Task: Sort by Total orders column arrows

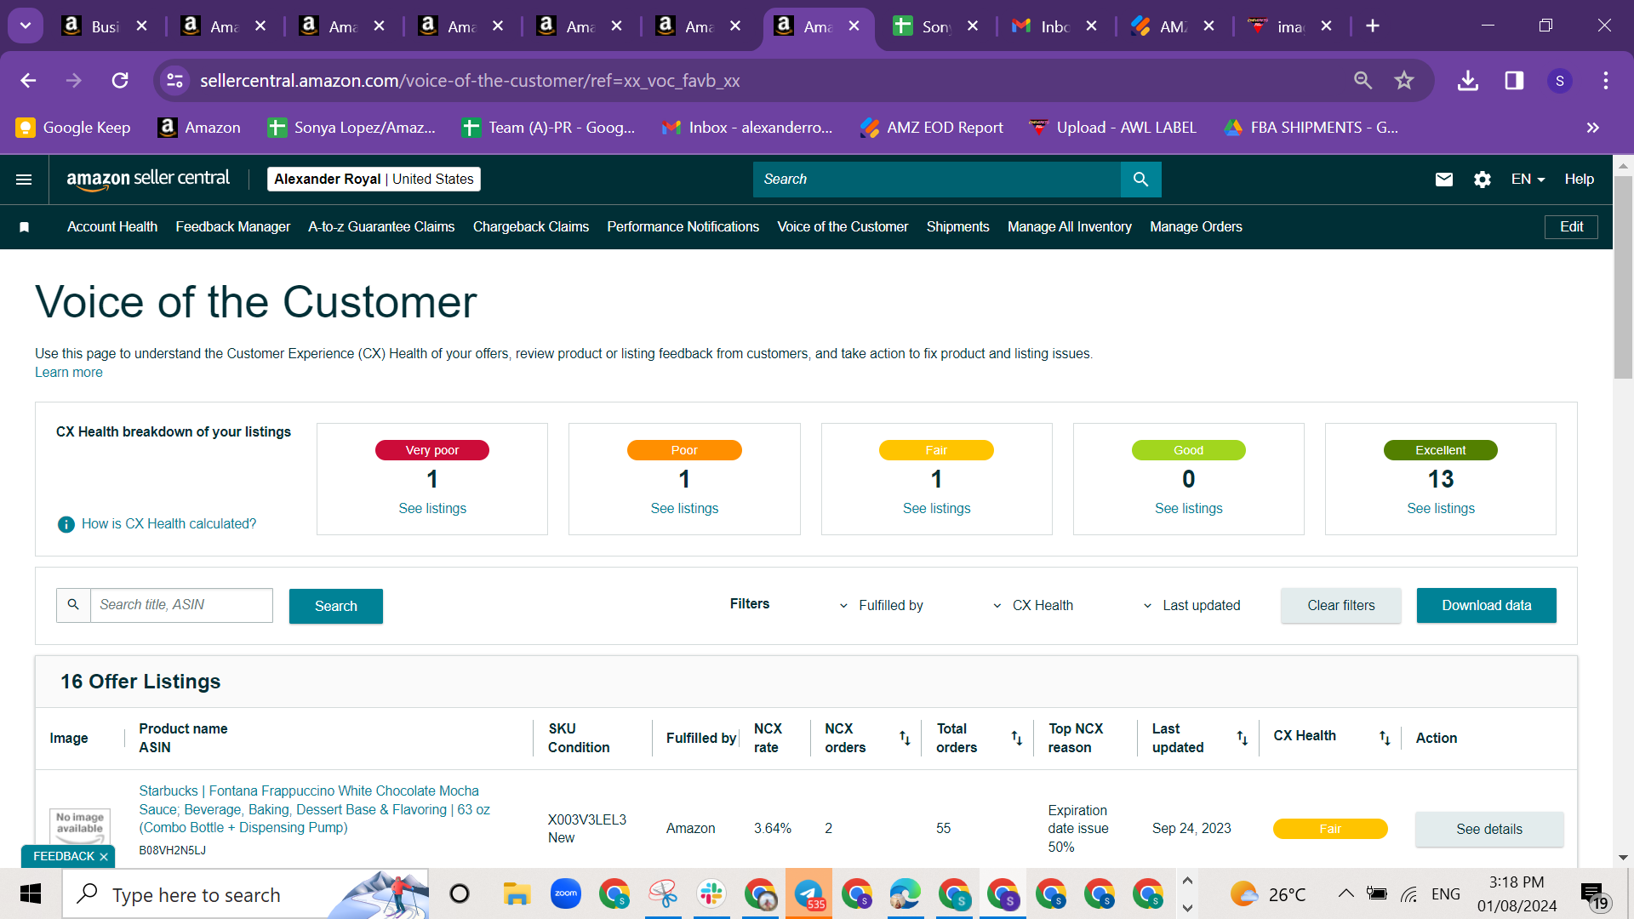Action: tap(1016, 738)
